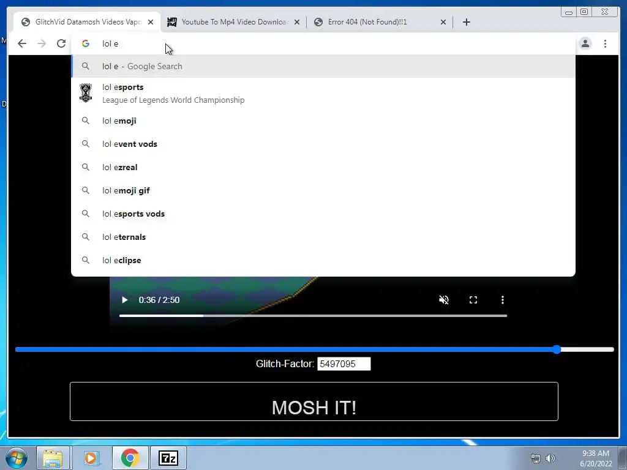Unmute the video with the speaker icon

(x=444, y=300)
